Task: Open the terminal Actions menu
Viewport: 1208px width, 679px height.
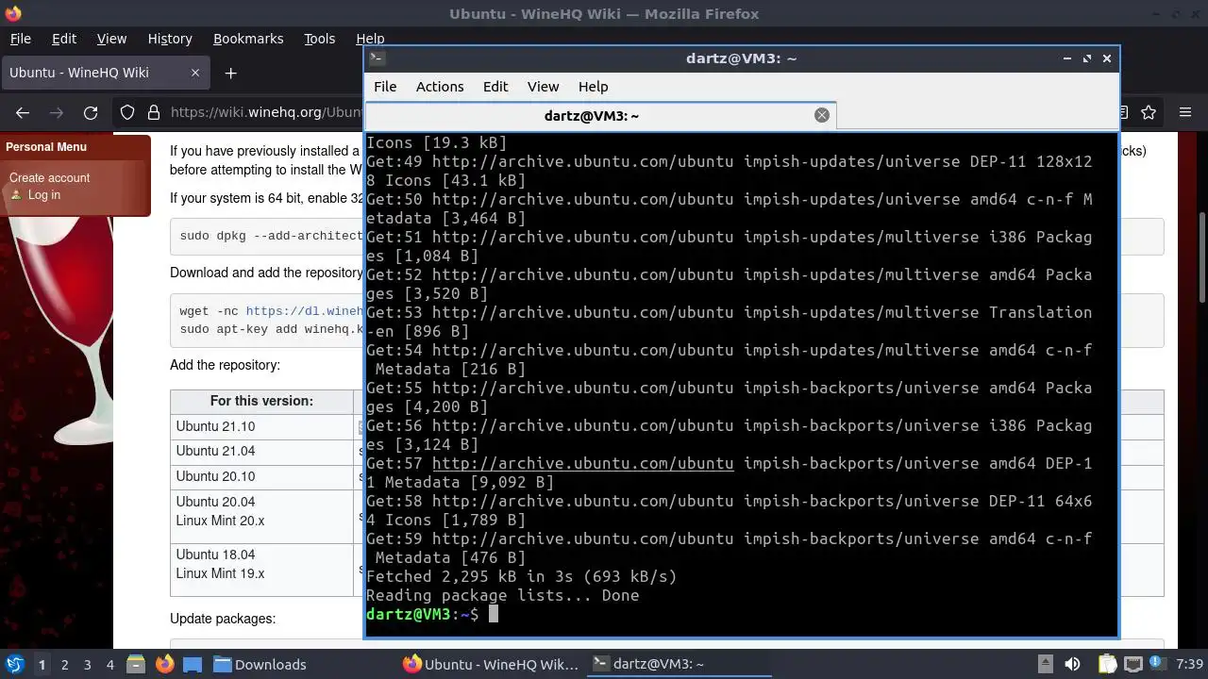Action: (x=440, y=86)
